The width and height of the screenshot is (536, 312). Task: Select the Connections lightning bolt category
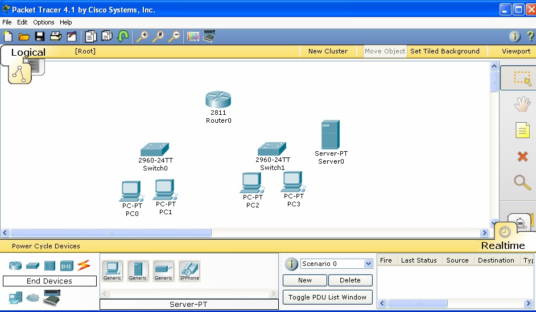click(84, 265)
